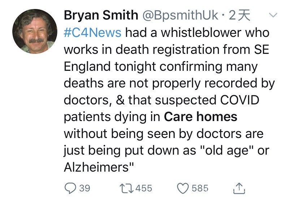289x198 pixels.
Task: Click the reply count 39
Action: click(x=85, y=188)
